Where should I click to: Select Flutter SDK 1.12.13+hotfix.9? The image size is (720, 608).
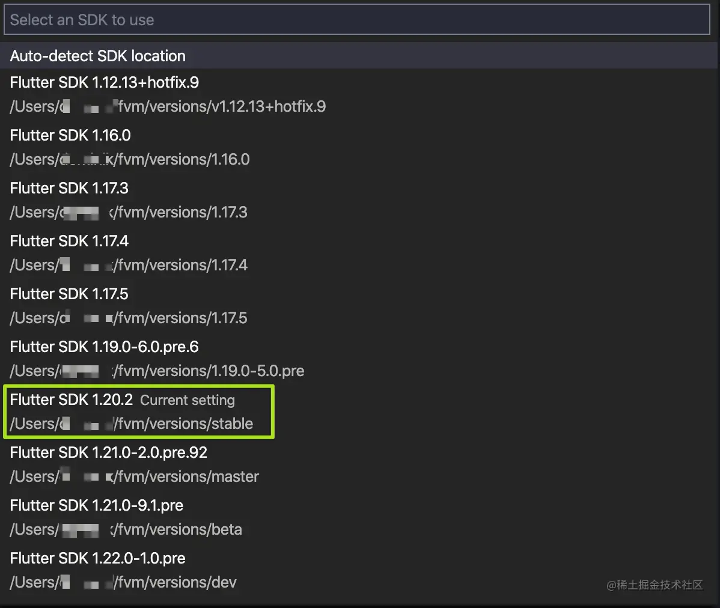(x=359, y=95)
